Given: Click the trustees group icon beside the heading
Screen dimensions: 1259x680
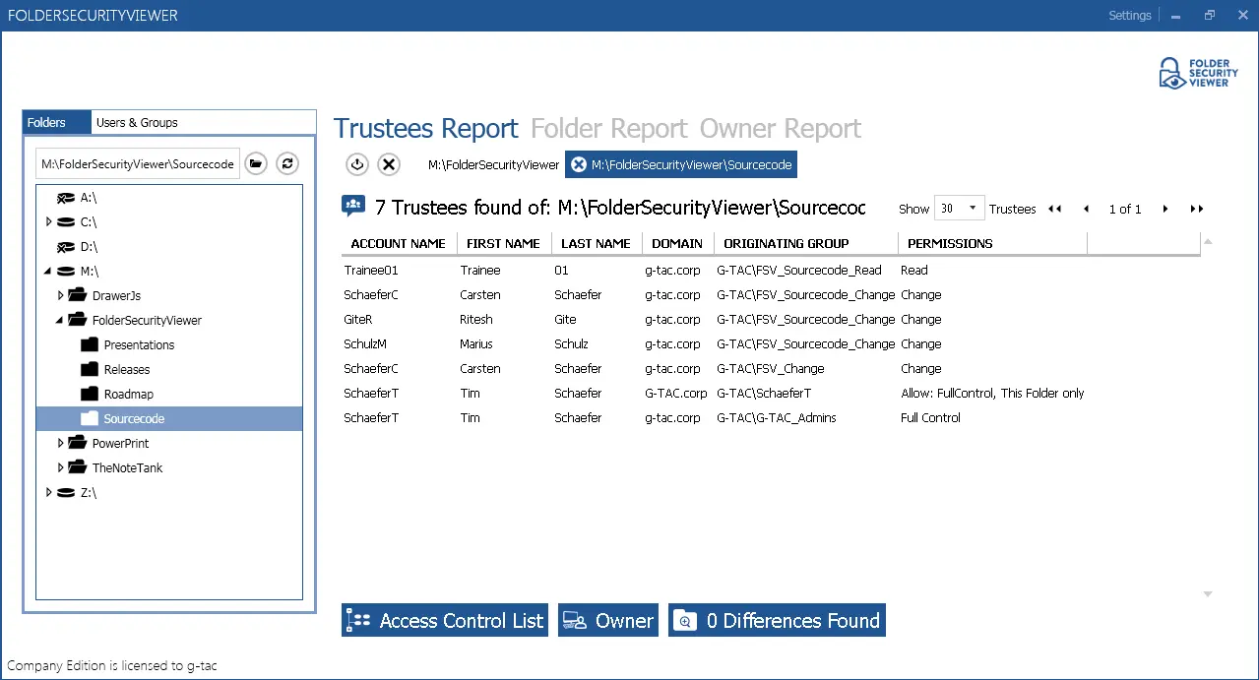Looking at the screenshot, I should tap(353, 206).
